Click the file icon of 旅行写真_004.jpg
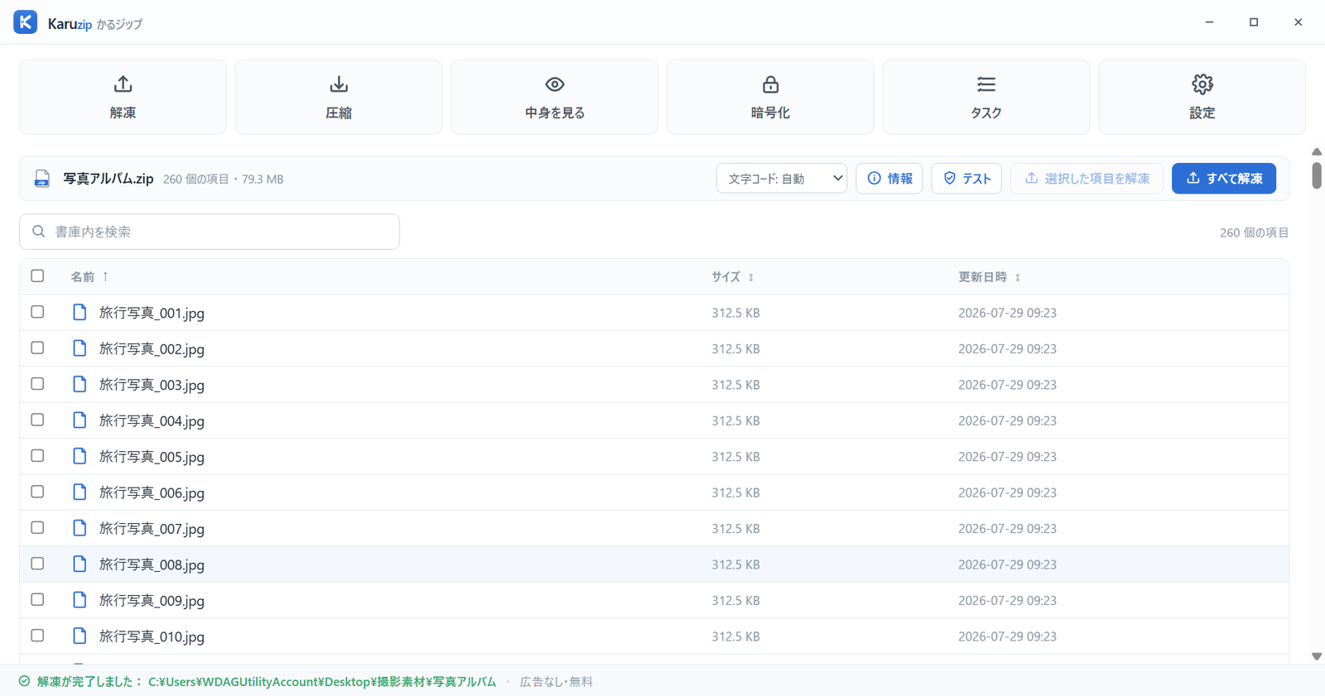 coord(79,420)
